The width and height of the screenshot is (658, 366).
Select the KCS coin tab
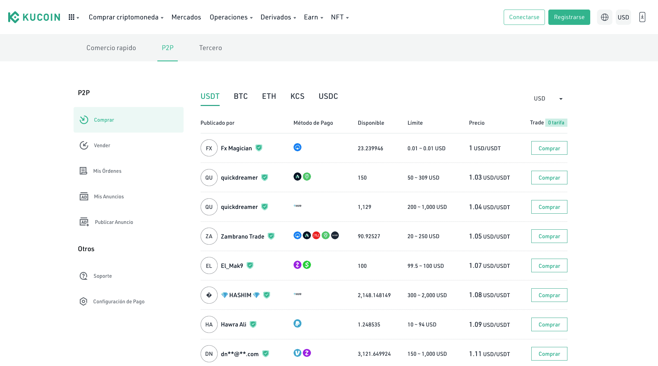(x=297, y=96)
